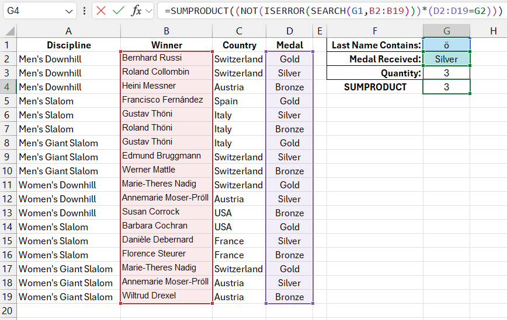Click the green-highlighted Silver cell in column G
507x320 pixels.
click(446, 59)
